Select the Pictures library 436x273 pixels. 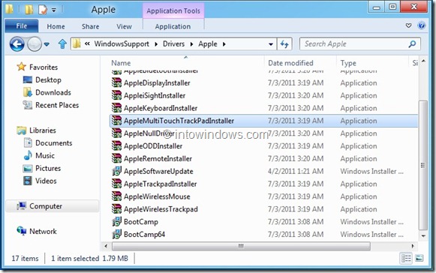pyautogui.click(x=48, y=168)
